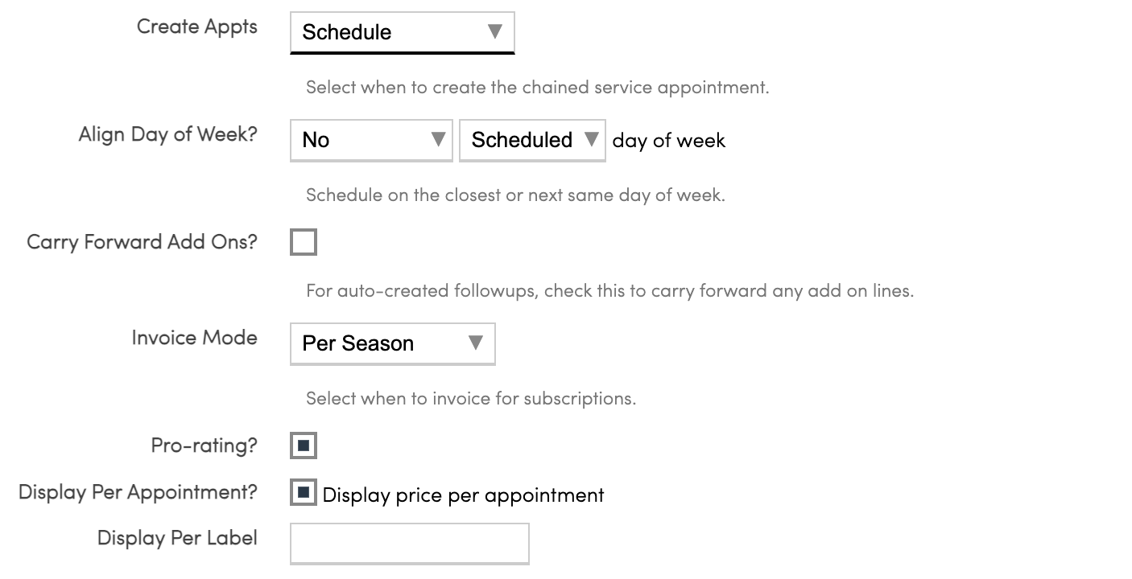The image size is (1132, 579).
Task: Click the 'invoice for subscriptions' help text
Action: click(x=471, y=398)
